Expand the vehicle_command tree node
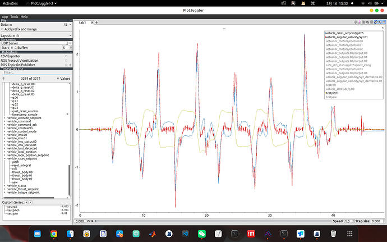 pos(4,121)
